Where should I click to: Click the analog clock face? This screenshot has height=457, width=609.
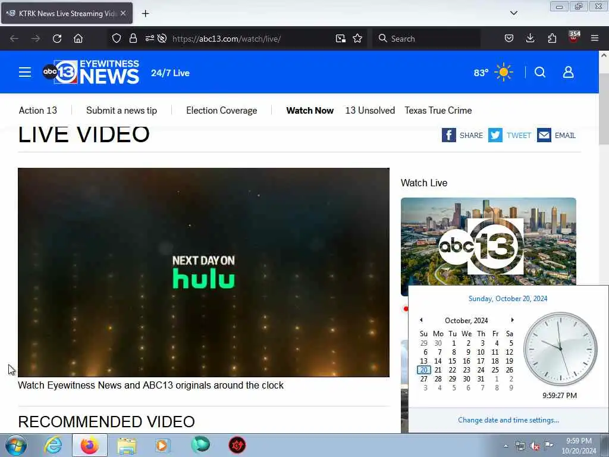click(x=560, y=349)
